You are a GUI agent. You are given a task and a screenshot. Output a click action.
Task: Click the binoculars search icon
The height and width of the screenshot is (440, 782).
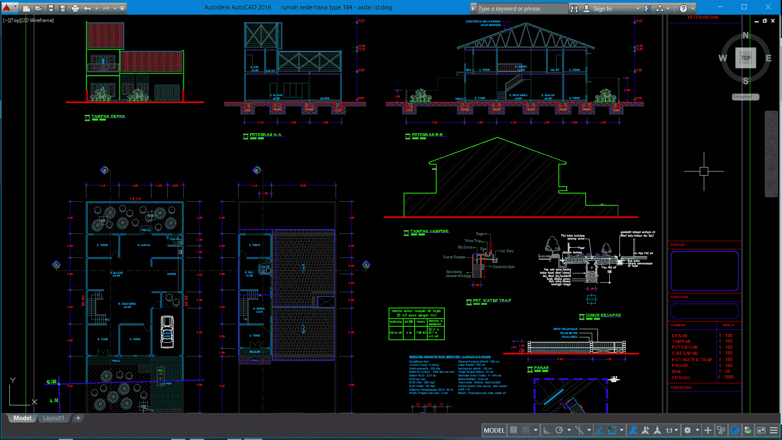(574, 9)
